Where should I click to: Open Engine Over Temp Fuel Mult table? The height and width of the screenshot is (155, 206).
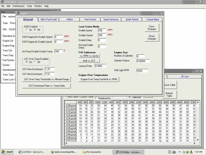[x=99, y=80]
